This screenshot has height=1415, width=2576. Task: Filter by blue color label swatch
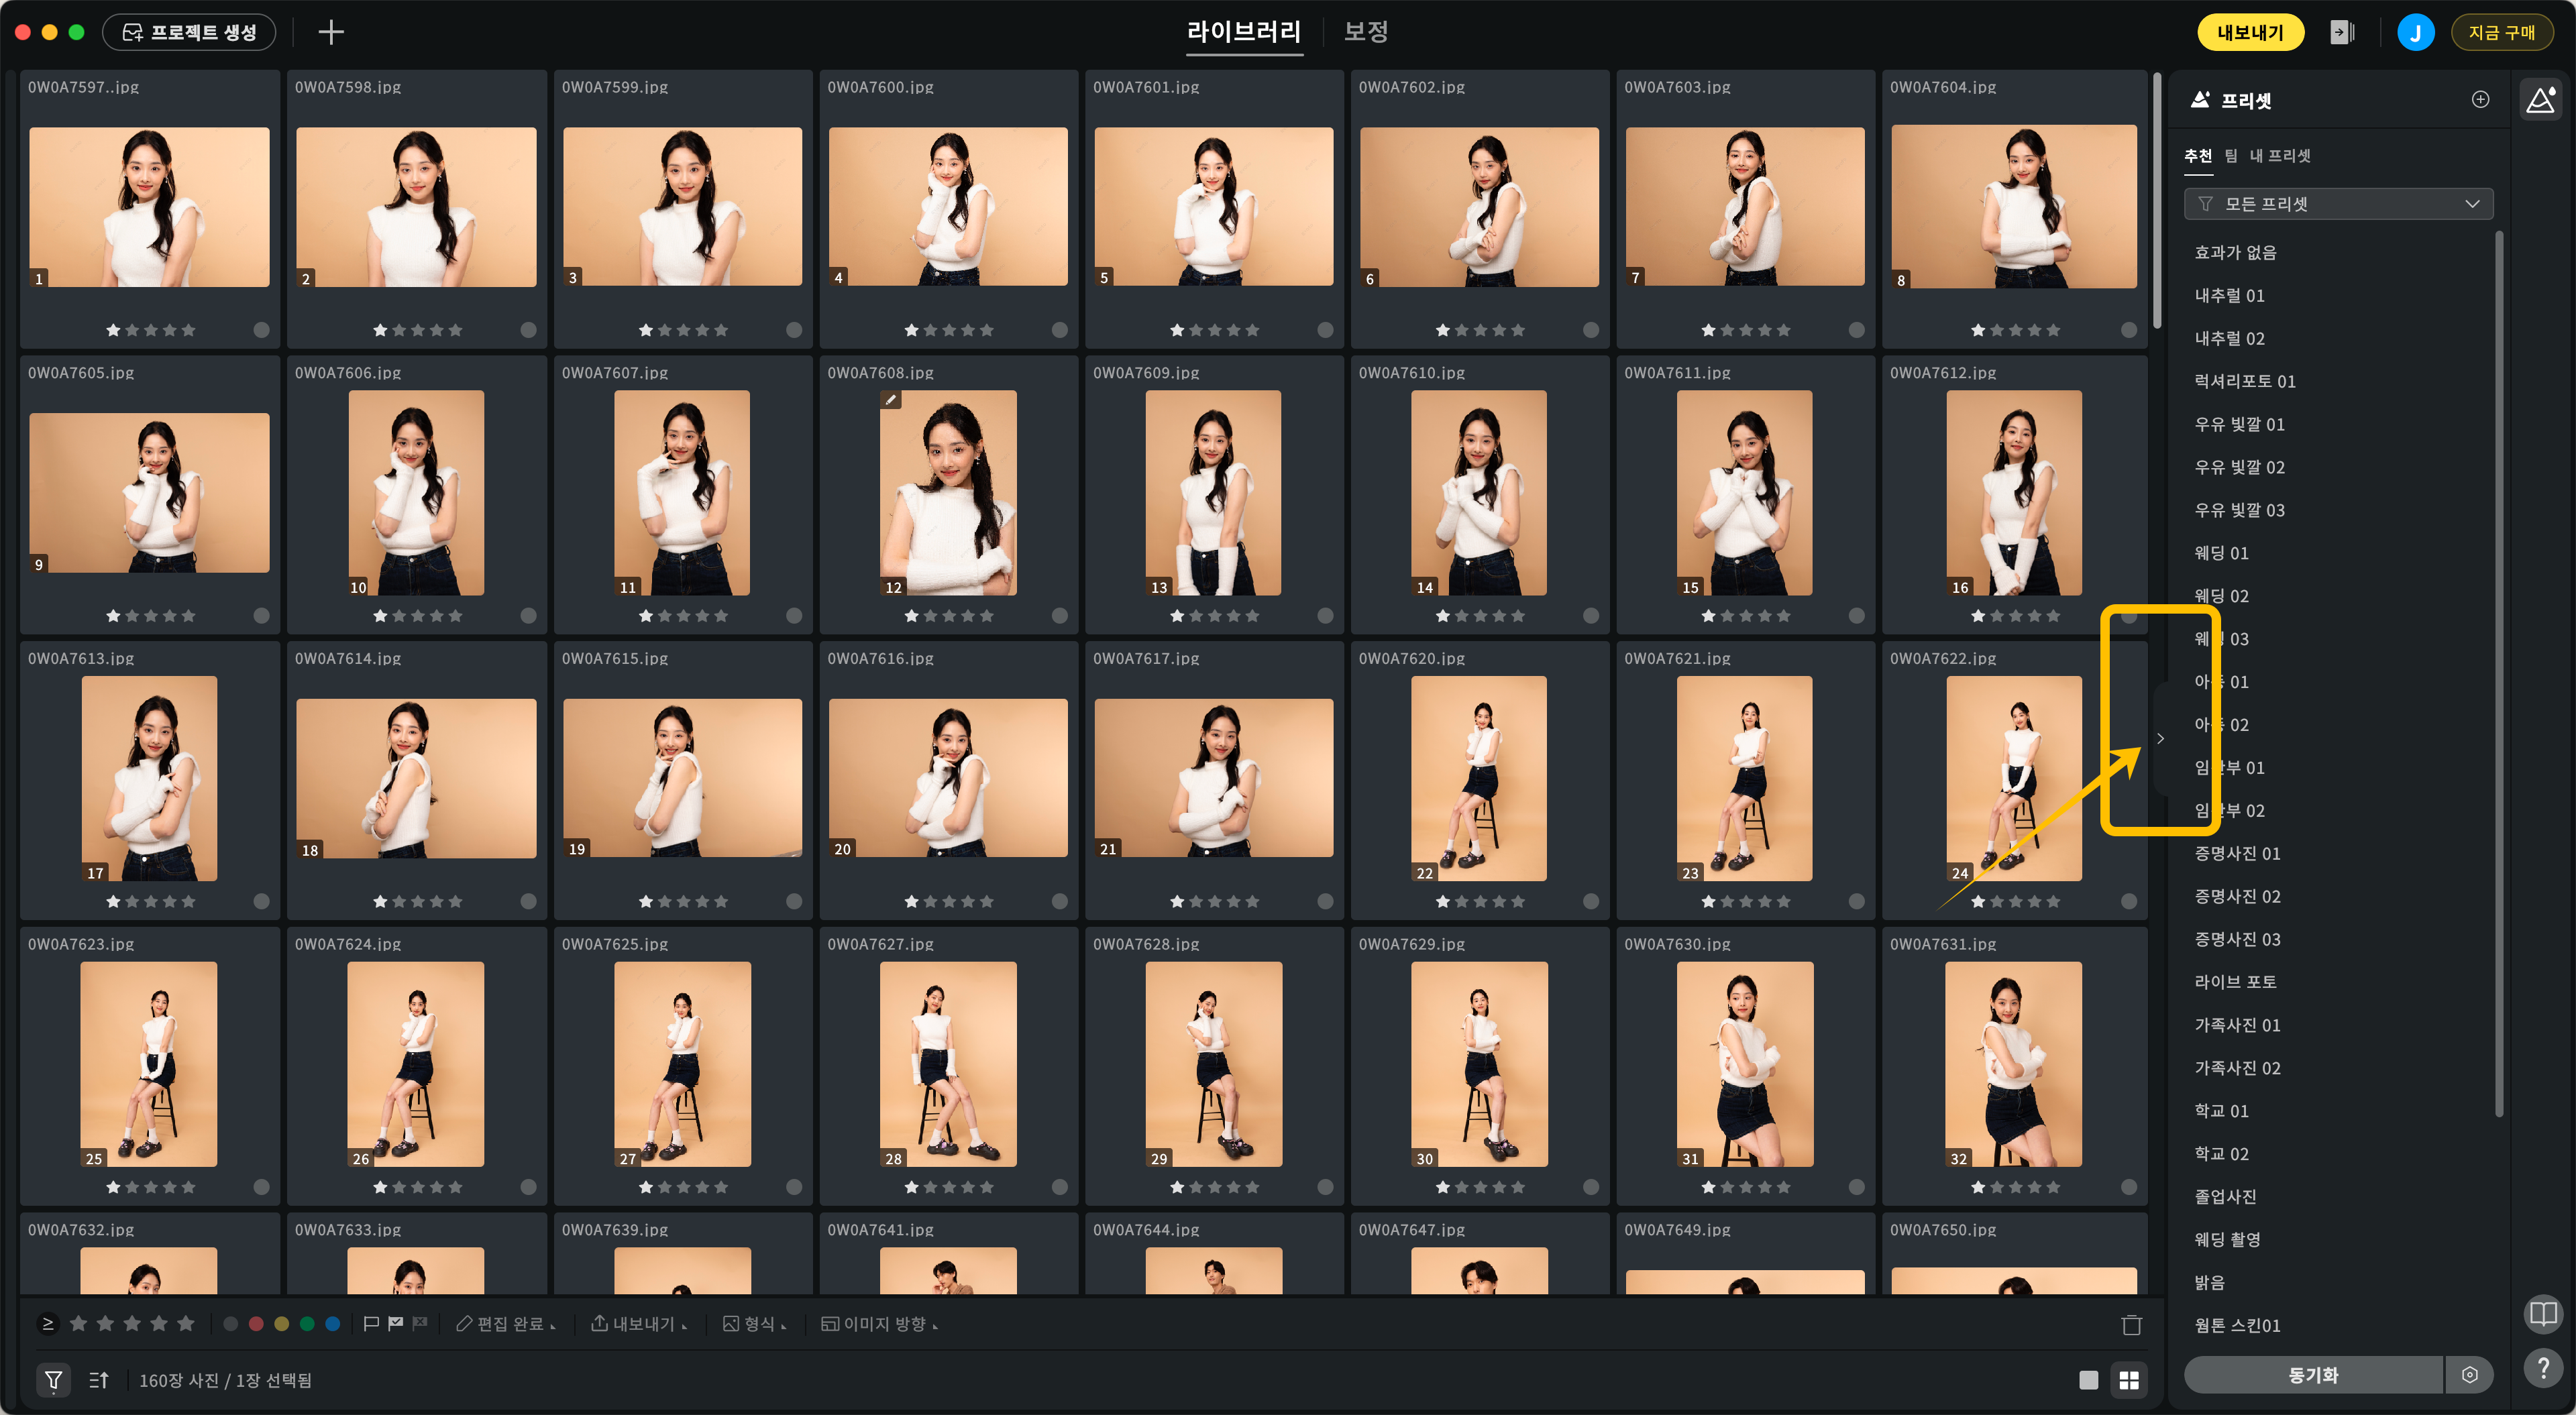(333, 1323)
